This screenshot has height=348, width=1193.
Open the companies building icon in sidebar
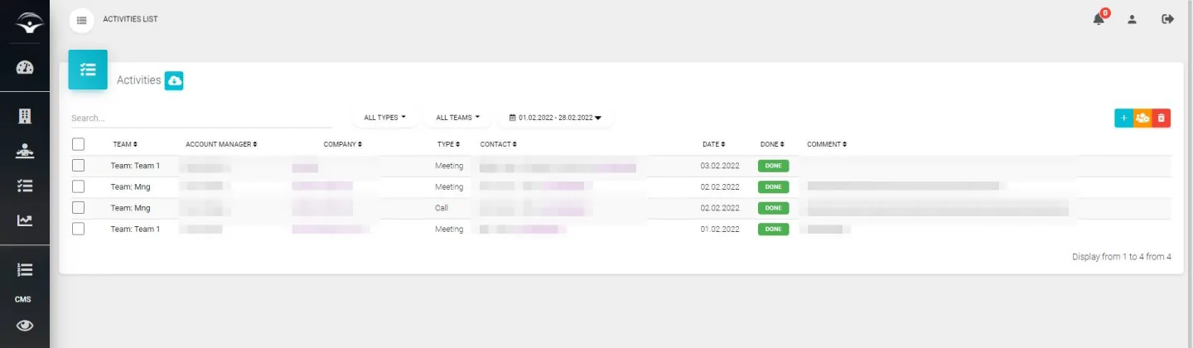[25, 116]
